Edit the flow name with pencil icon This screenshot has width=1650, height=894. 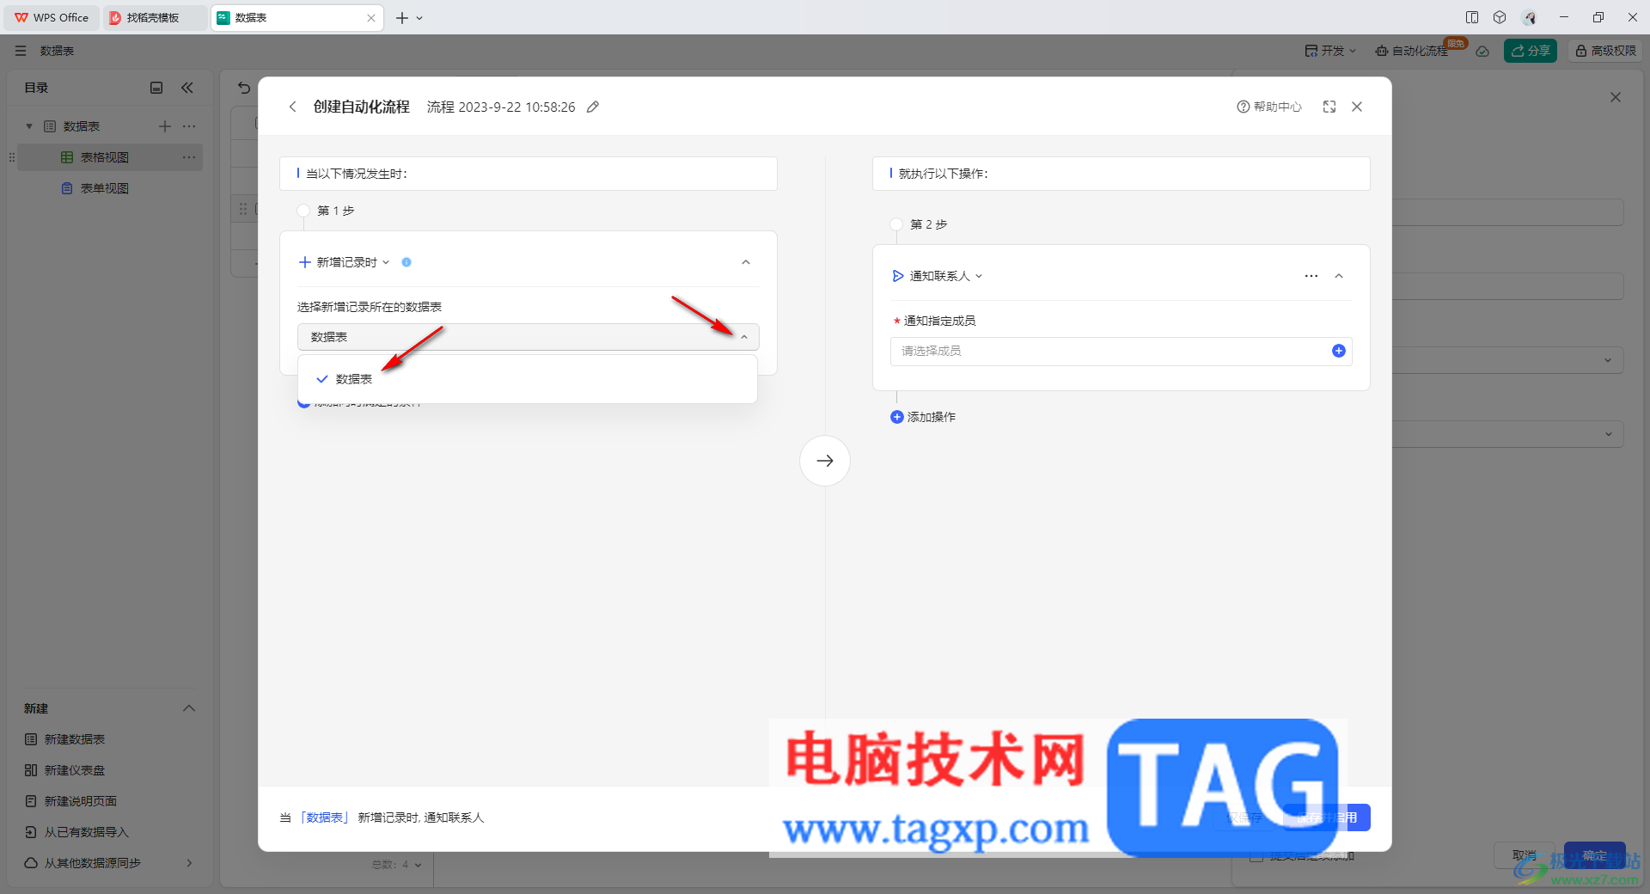[593, 107]
